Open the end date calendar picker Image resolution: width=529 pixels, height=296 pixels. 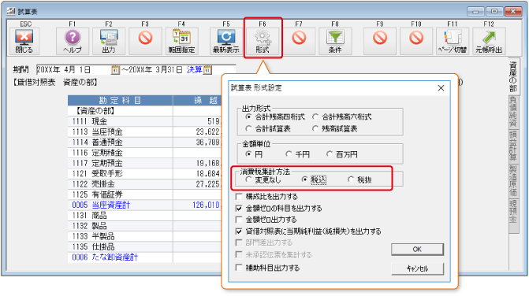pyautogui.click(x=207, y=70)
